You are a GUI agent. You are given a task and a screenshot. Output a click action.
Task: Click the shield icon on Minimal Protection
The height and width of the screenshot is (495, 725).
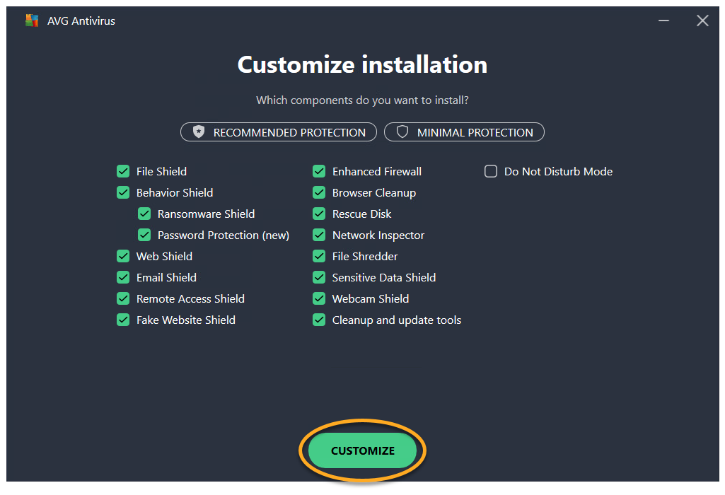point(402,132)
